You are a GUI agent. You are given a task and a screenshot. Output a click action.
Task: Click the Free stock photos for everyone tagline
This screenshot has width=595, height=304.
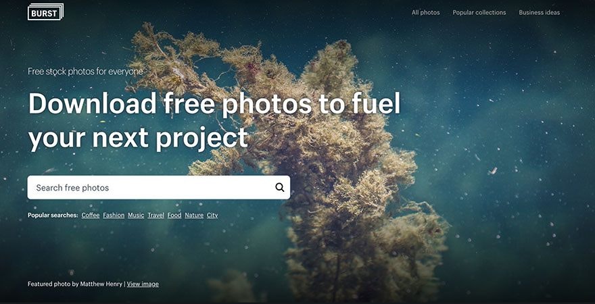click(85, 71)
